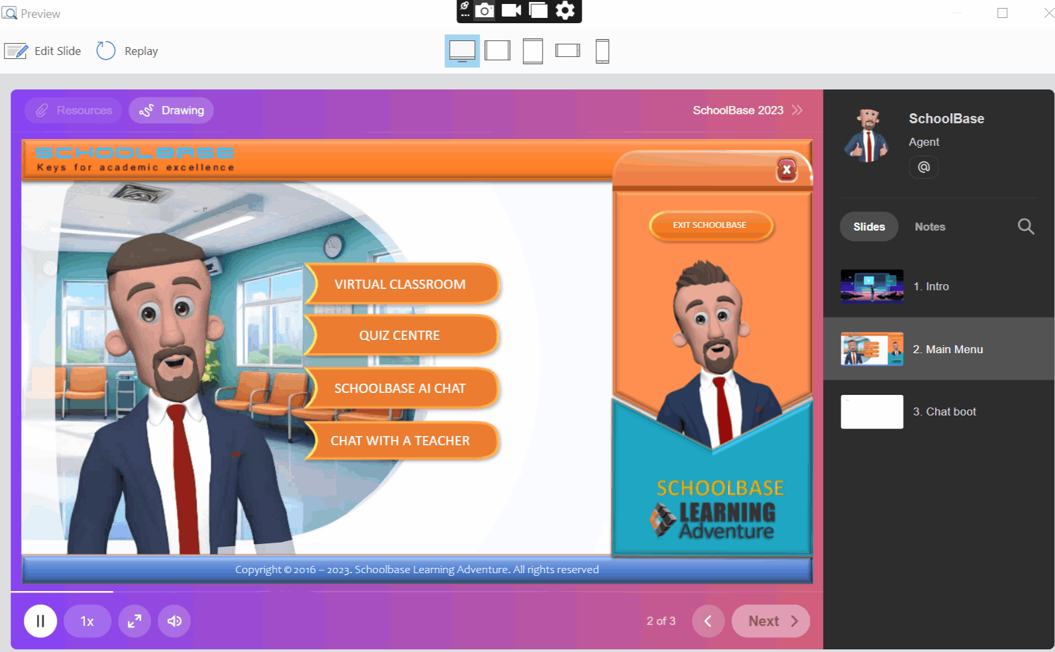The image size is (1055, 652).
Task: Click the copyright footer text
Action: click(x=417, y=570)
